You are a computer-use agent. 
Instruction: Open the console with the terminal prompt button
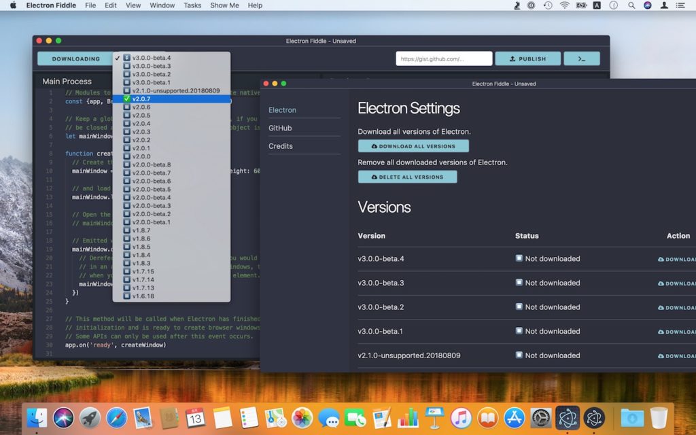click(582, 58)
